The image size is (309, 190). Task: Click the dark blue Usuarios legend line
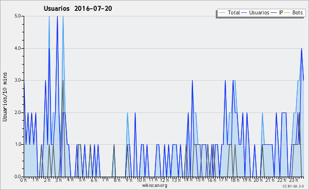(244, 12)
